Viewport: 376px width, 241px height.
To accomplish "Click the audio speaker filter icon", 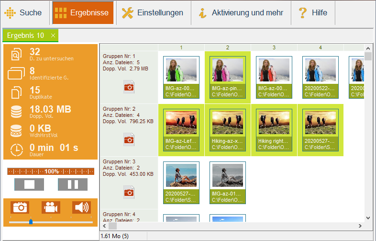I will [81, 207].
